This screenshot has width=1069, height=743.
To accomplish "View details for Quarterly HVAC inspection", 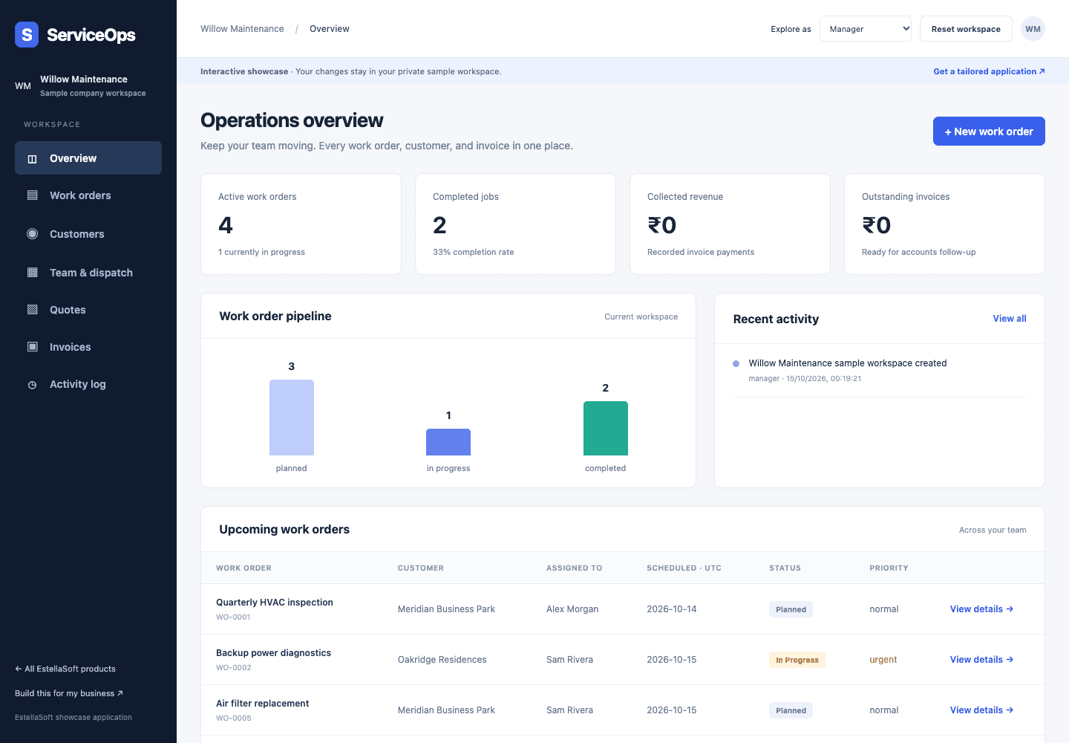I will click(x=981, y=609).
